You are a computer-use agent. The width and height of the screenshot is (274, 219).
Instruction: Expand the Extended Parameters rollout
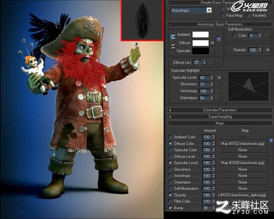click(220, 110)
